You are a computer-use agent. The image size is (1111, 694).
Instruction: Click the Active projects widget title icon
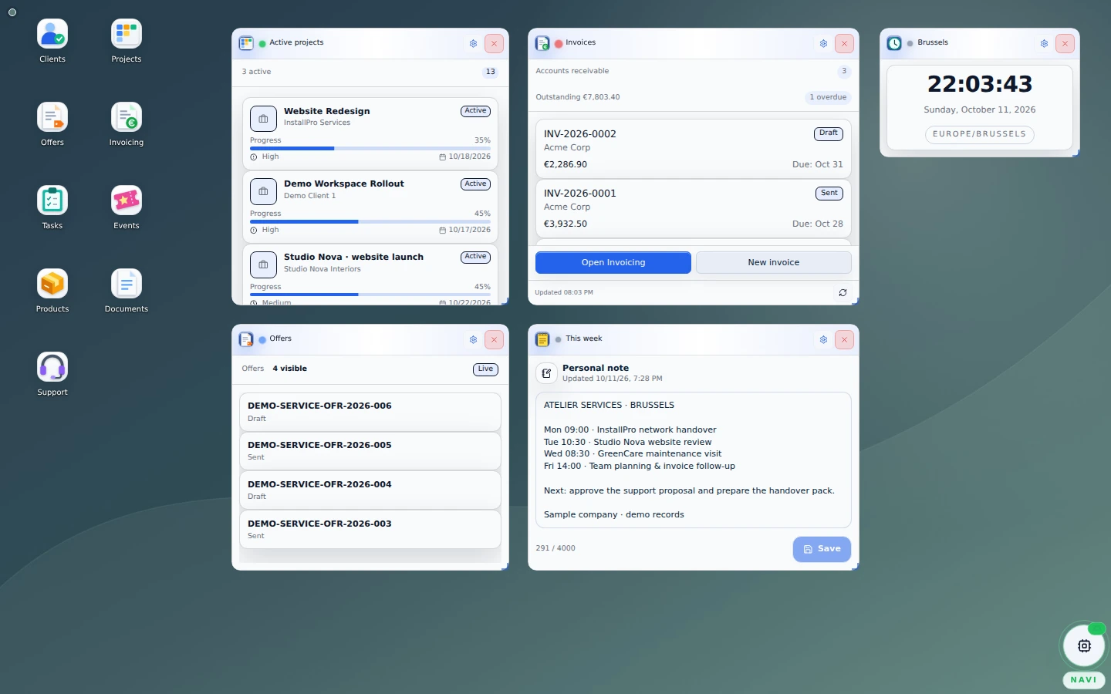(246, 44)
